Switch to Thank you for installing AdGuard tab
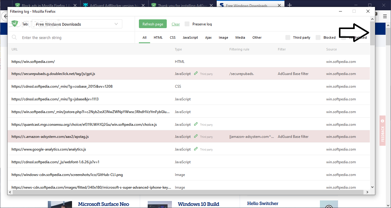Image resolution: width=391 pixels, height=208 pixels. tap(183, 5)
